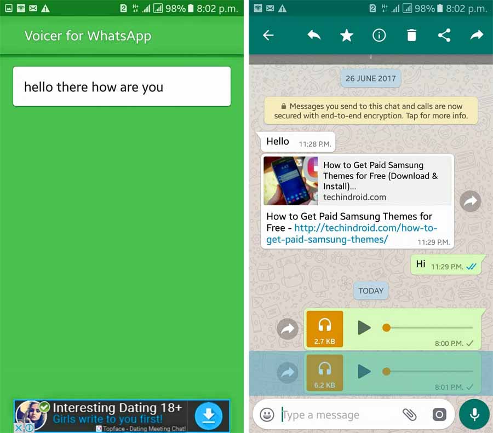
Task: Tap the 26 JUNE 2017 date label
Action: [x=371, y=79]
